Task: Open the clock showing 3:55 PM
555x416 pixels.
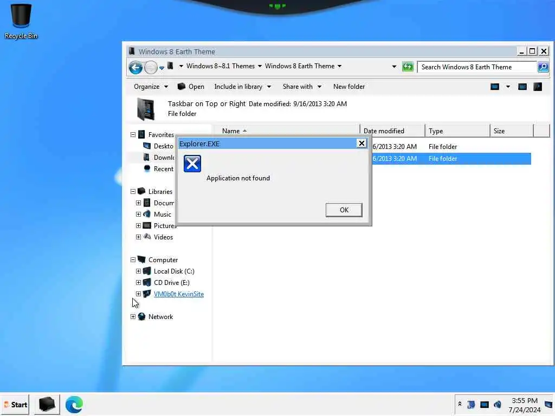Action: (x=525, y=405)
